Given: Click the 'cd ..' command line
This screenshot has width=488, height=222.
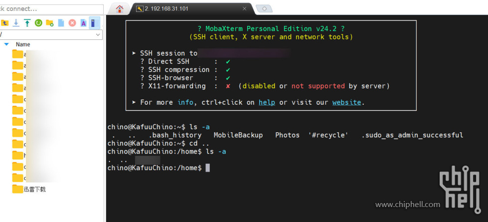Looking at the screenshot, I should pos(158,144).
